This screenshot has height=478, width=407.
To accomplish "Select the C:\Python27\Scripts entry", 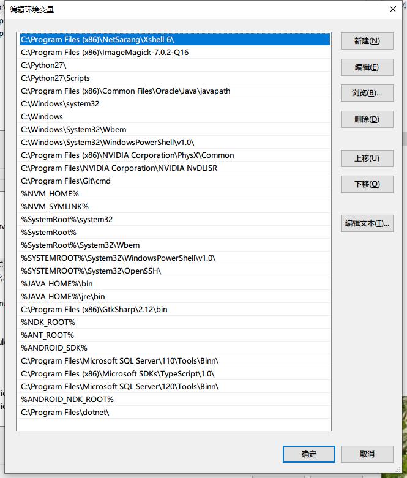I will tap(174, 78).
